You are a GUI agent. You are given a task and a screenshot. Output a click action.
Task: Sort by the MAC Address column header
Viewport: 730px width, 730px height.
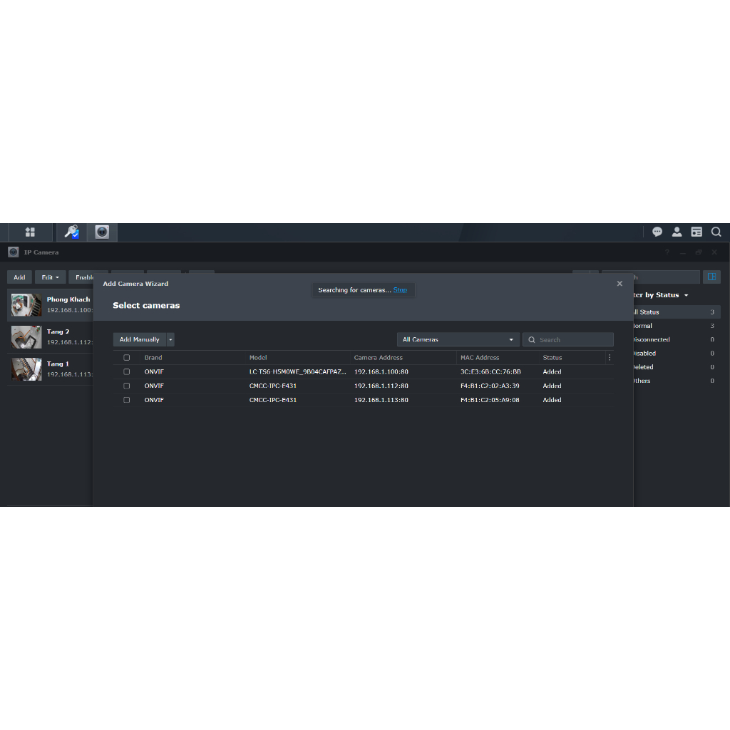480,358
